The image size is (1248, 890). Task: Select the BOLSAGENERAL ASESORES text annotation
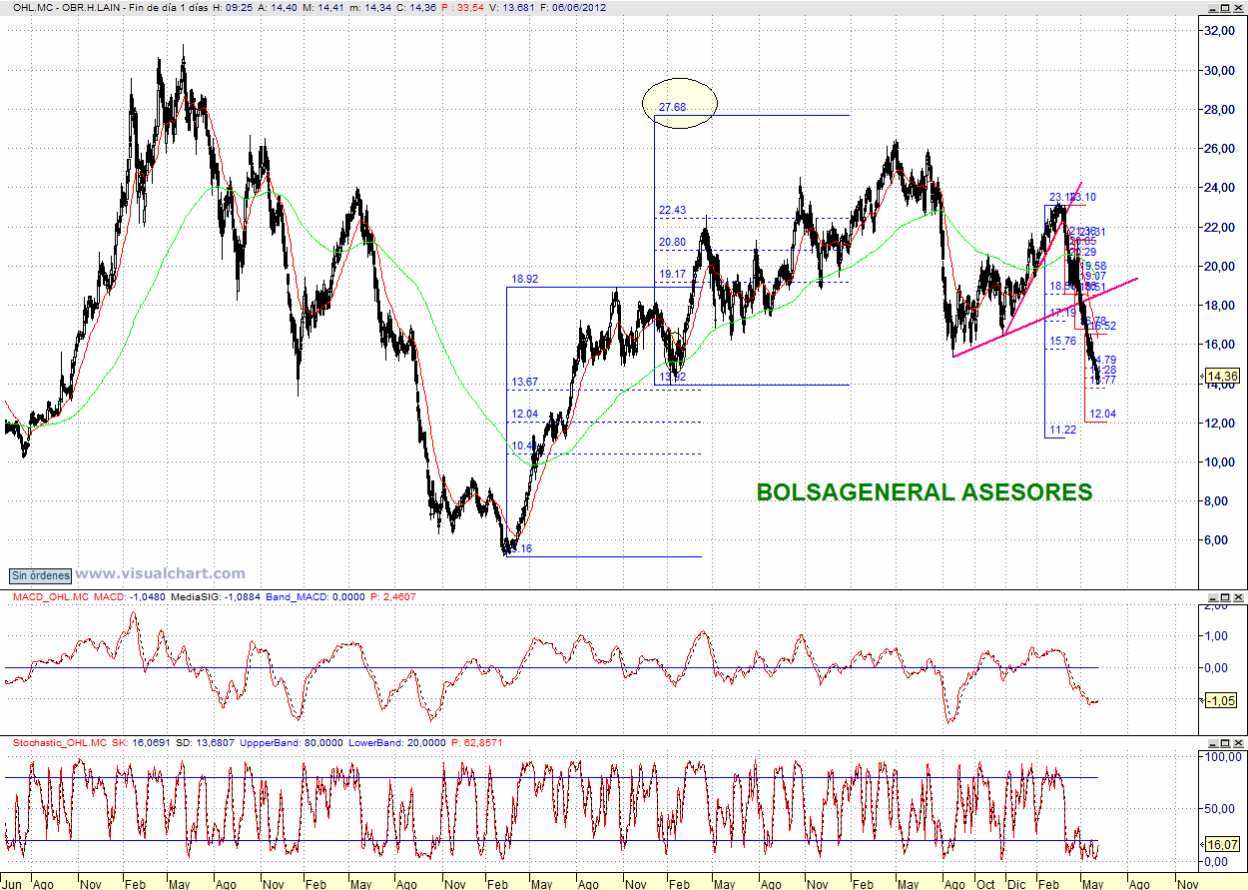(x=924, y=492)
